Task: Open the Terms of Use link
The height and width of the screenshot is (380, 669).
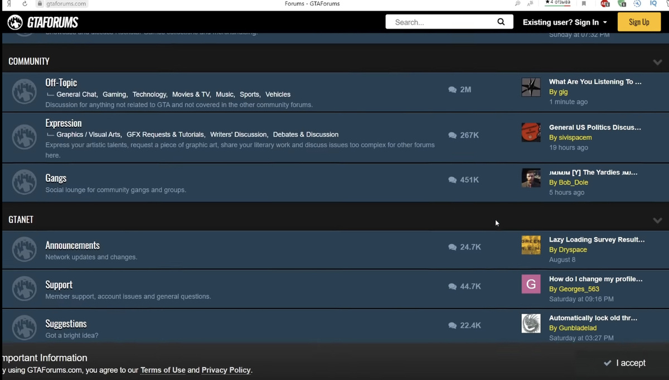Action: 163,370
